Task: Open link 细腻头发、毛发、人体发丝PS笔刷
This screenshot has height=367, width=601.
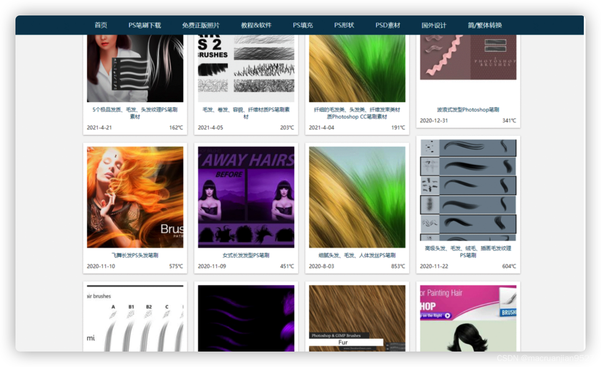Action: [x=357, y=255]
